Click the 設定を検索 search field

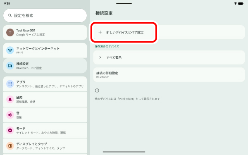pos(45,16)
